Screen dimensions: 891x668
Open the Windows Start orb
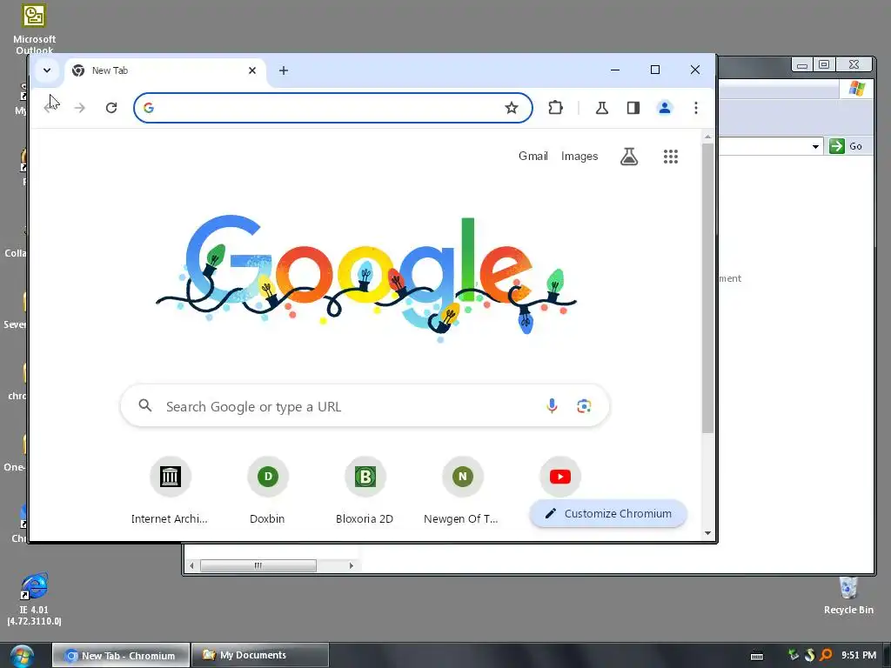pyautogui.click(x=22, y=656)
